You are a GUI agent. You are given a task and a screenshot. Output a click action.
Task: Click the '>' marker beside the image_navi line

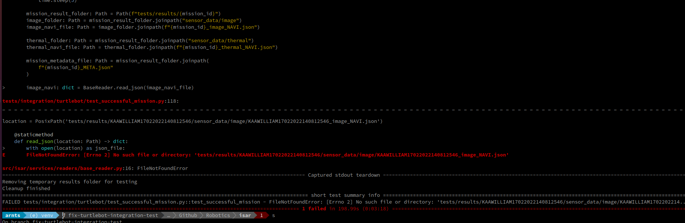click(x=4, y=88)
